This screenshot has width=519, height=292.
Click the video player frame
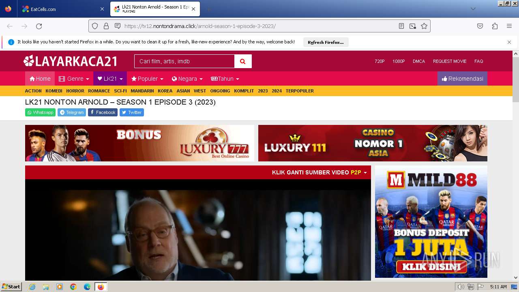(198, 230)
